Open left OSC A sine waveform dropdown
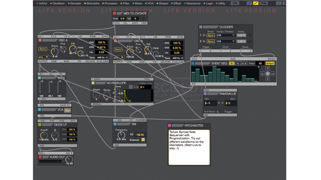 coord(43,57)
